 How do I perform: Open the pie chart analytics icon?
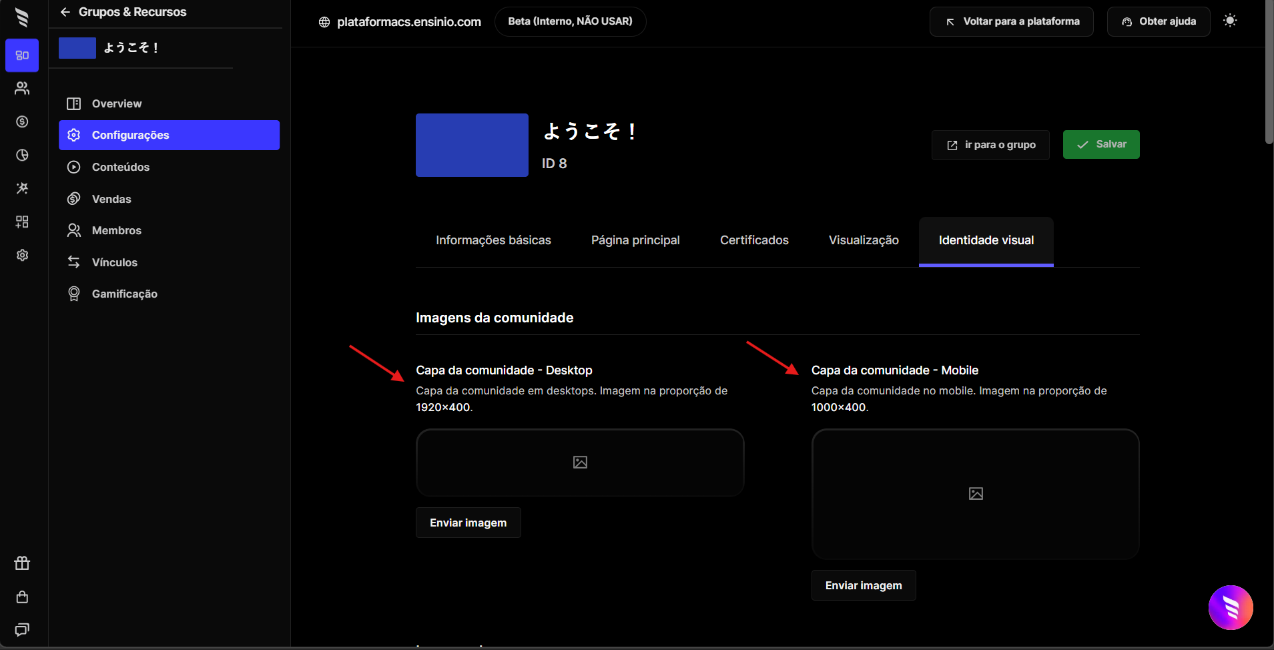(22, 155)
